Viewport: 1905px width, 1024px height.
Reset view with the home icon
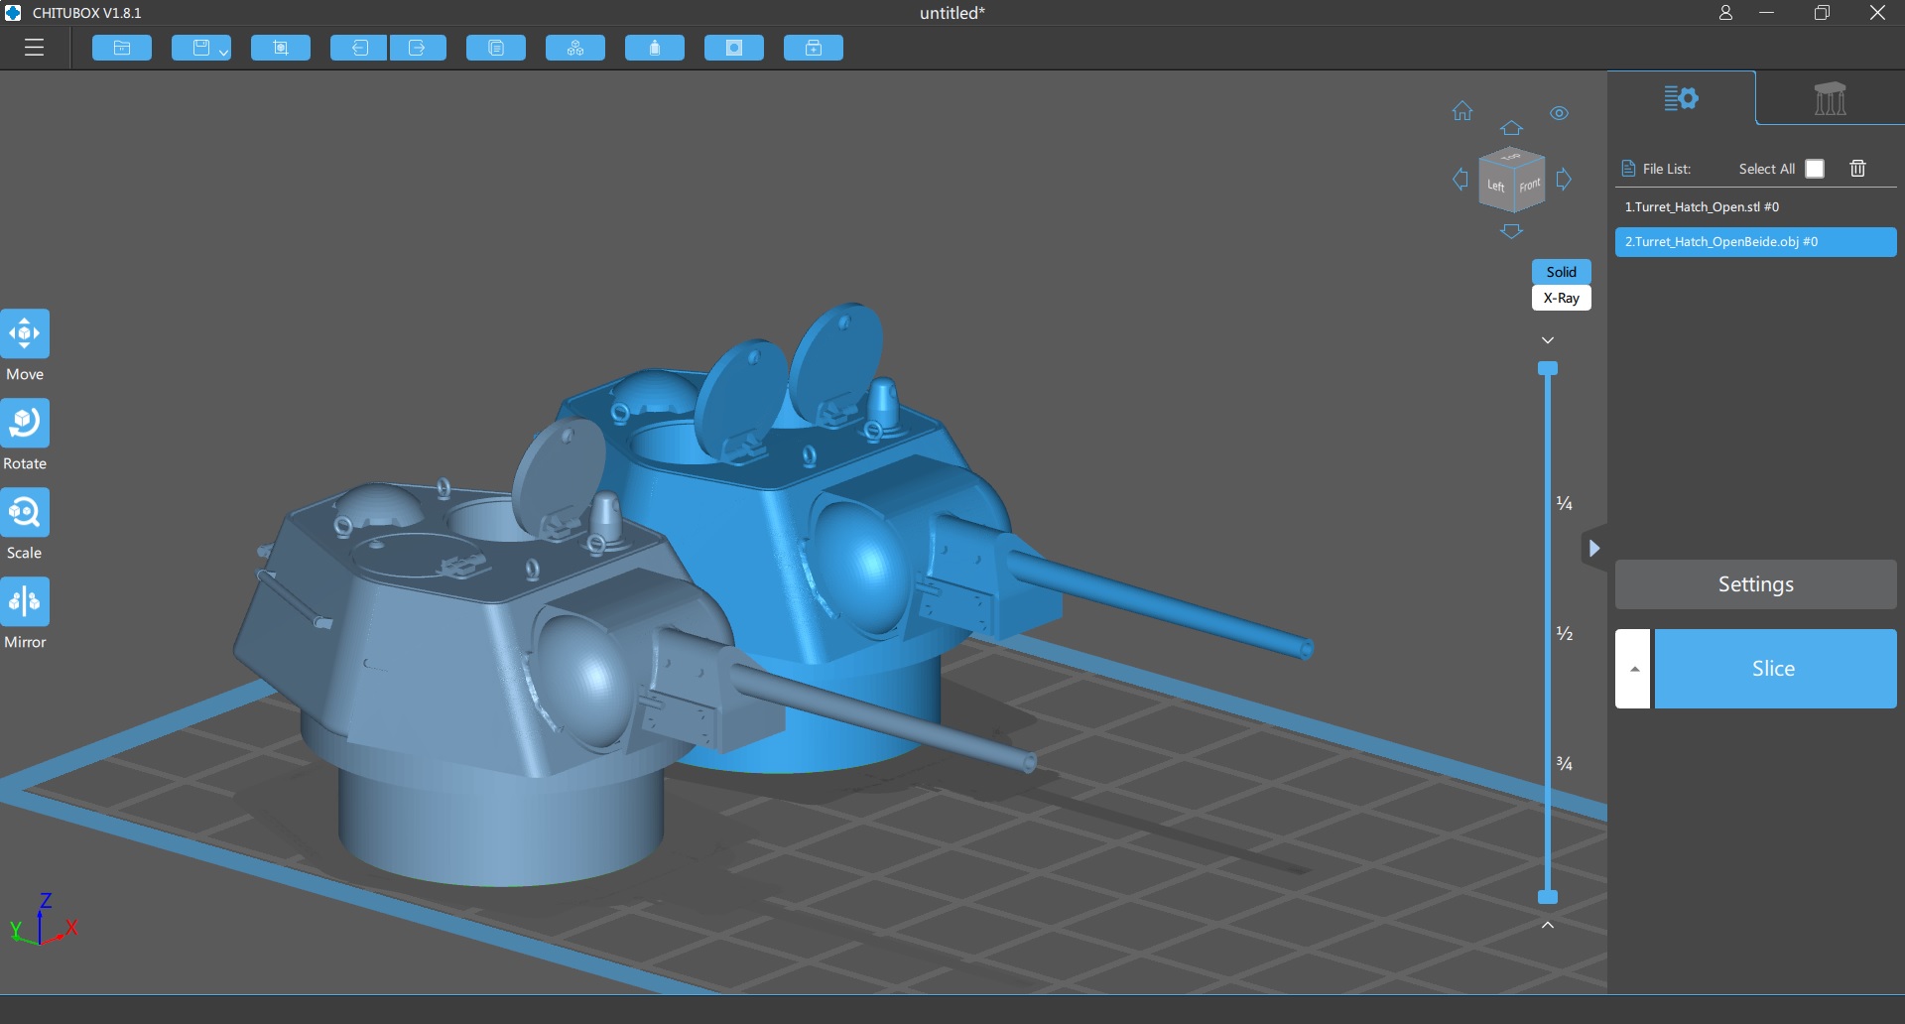pyautogui.click(x=1462, y=111)
